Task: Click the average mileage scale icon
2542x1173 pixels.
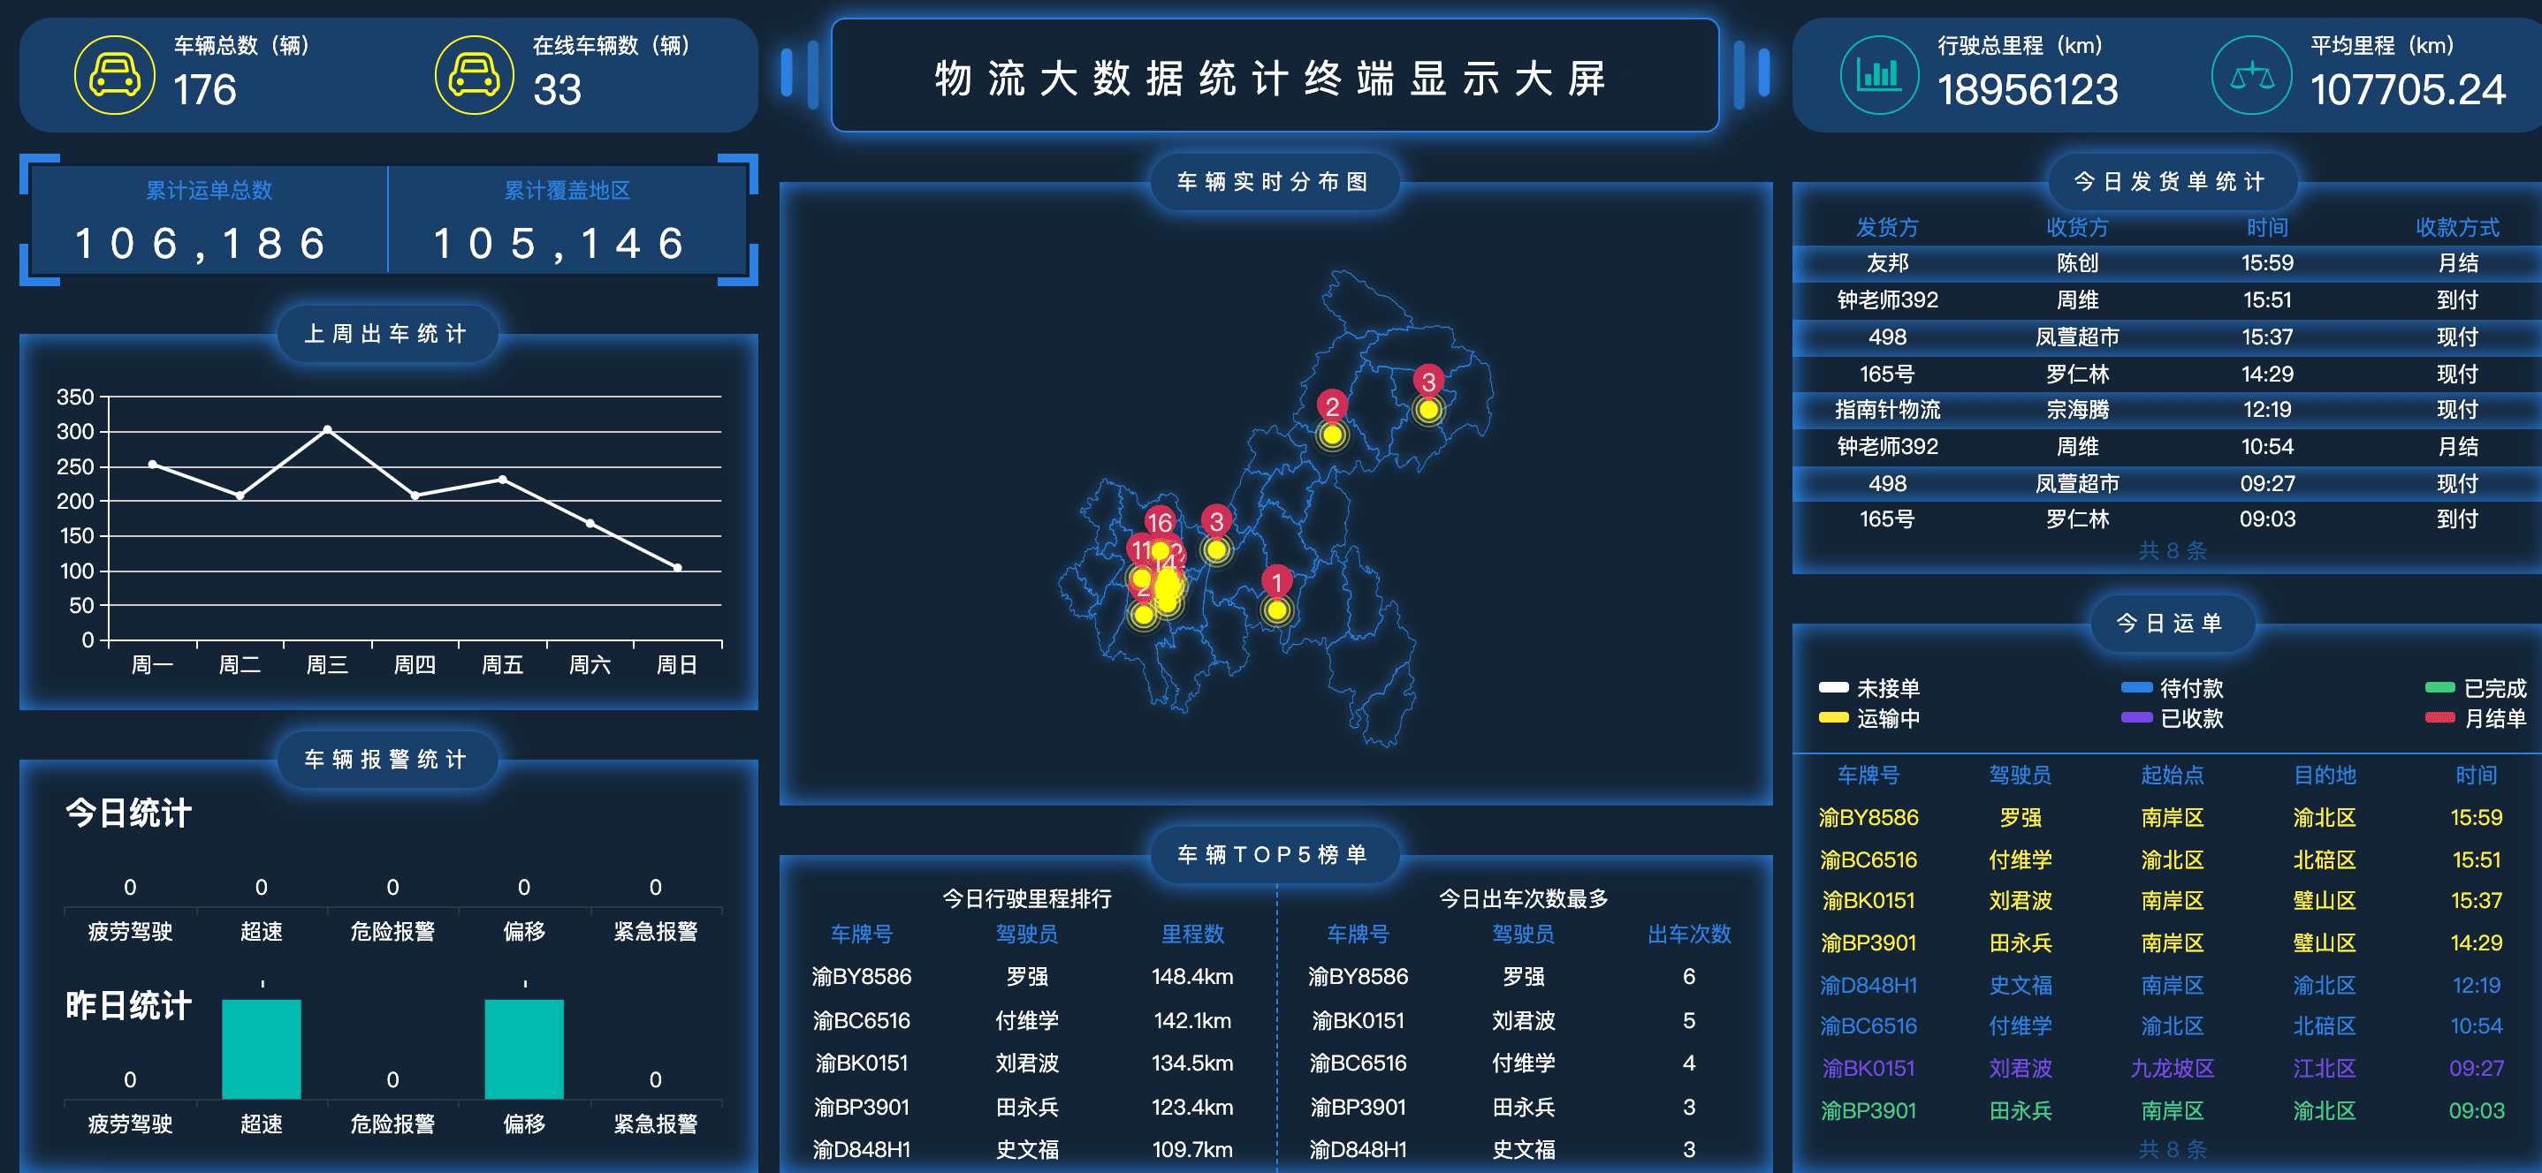Action: (x=2251, y=75)
